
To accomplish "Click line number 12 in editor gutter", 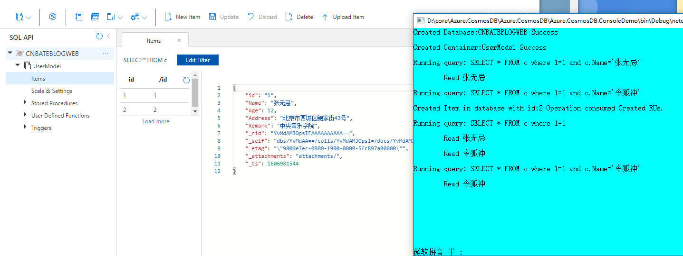I will [x=218, y=171].
